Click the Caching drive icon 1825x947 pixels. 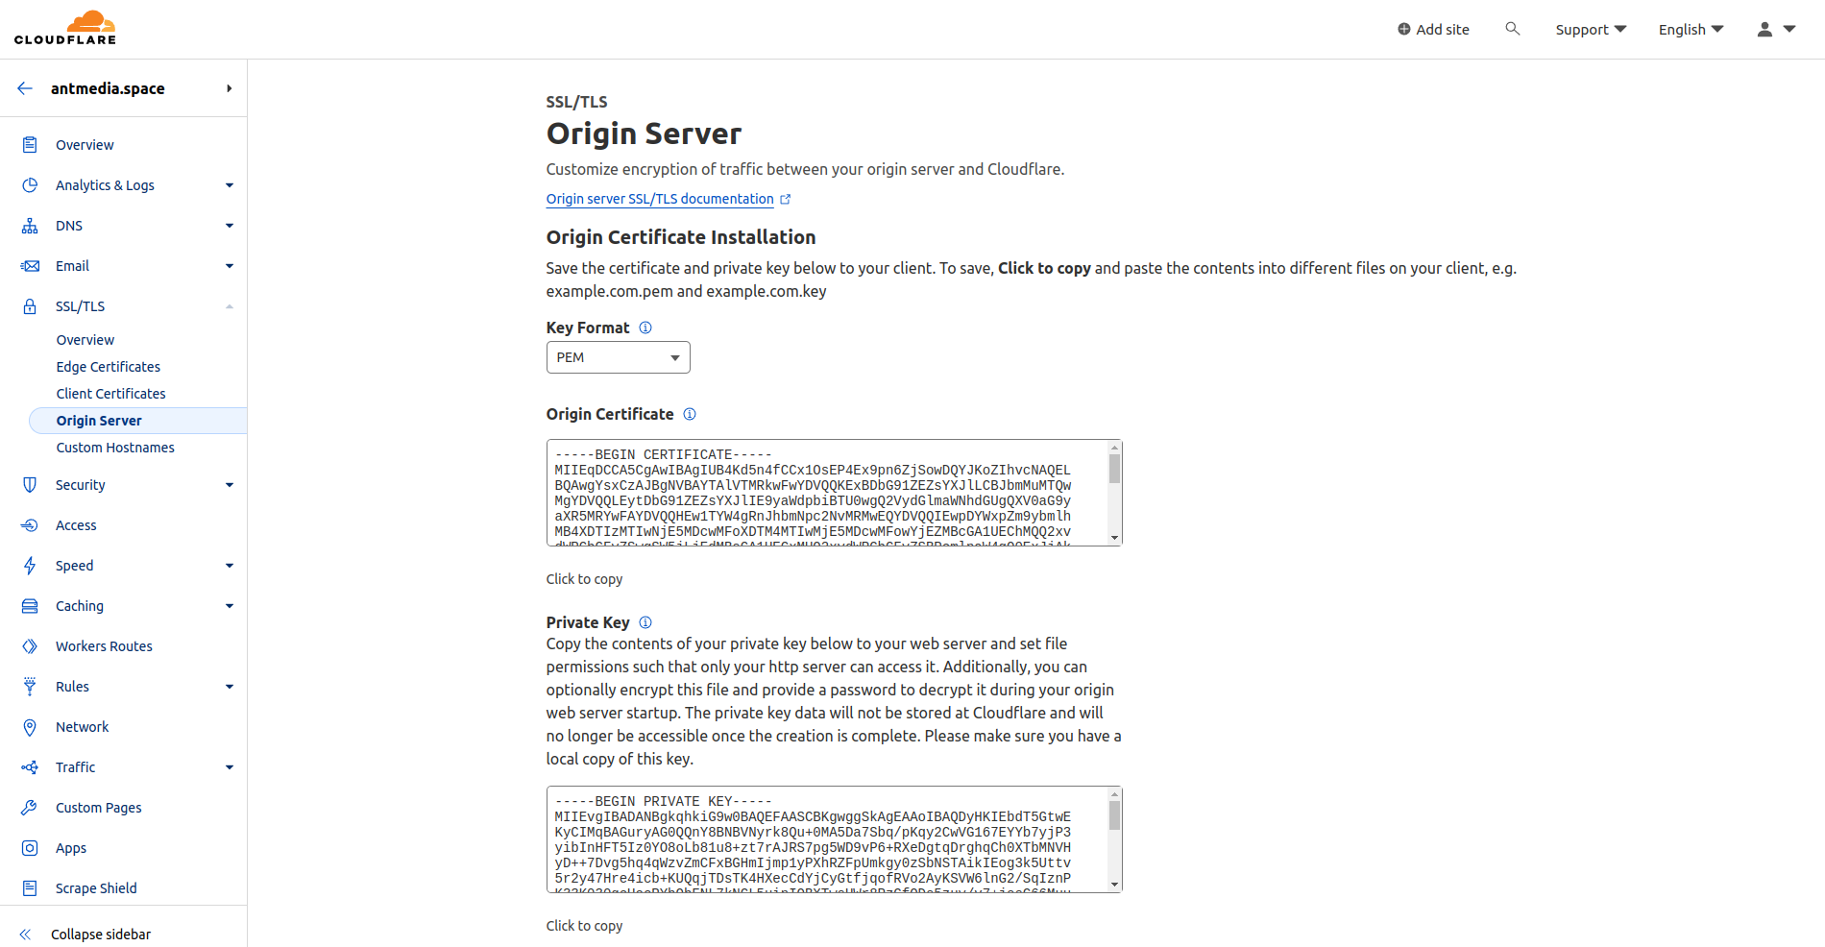(x=30, y=606)
